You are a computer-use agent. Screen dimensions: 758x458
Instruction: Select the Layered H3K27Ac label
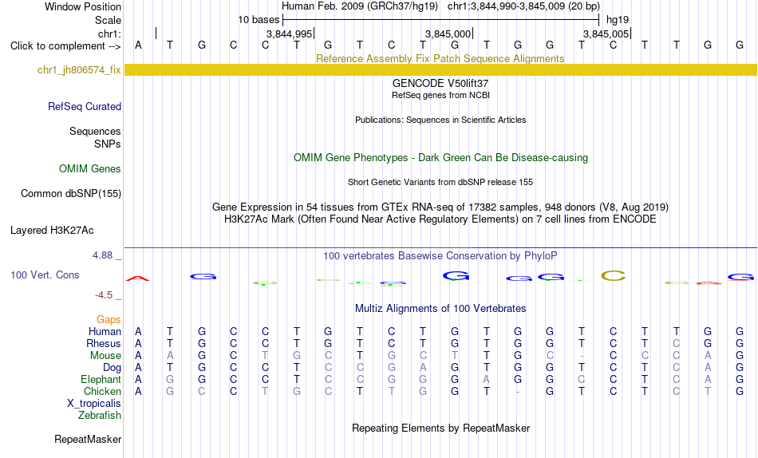pyautogui.click(x=52, y=231)
